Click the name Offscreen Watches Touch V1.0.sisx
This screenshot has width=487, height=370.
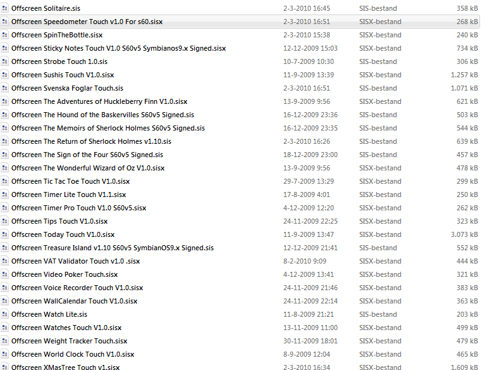pyautogui.click(x=66, y=328)
